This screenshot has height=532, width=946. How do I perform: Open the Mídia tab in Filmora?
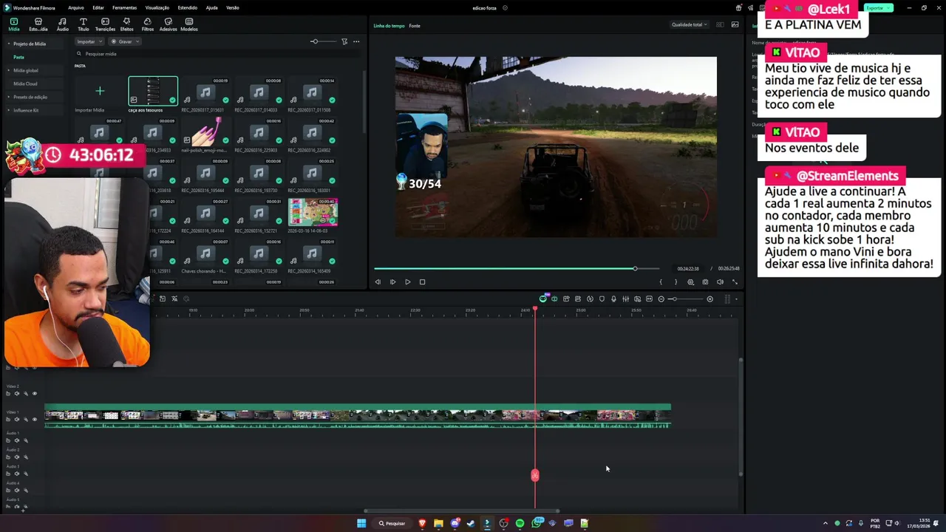[14, 24]
